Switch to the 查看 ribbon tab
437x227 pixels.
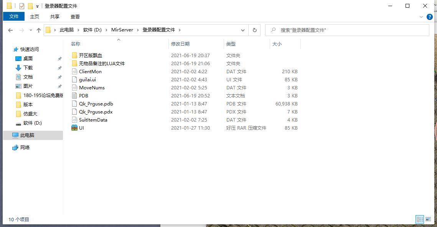(75, 16)
